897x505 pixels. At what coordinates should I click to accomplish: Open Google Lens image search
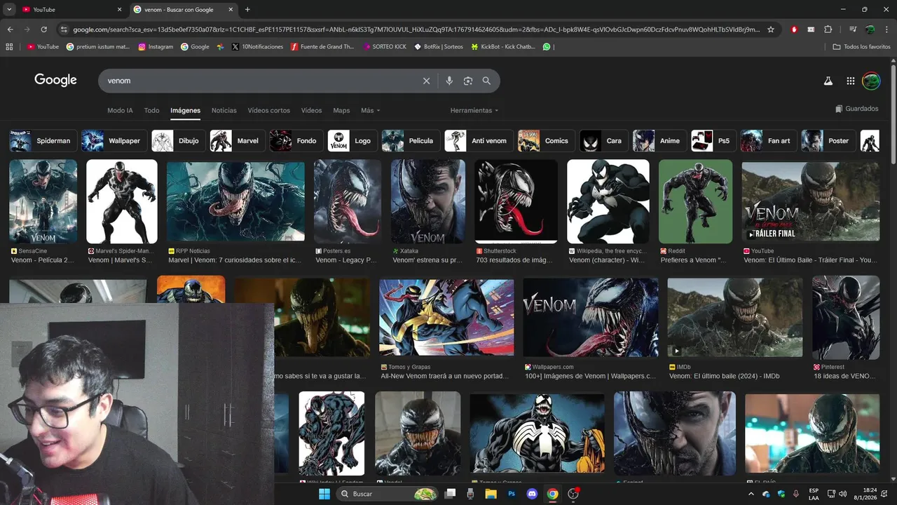click(x=468, y=81)
